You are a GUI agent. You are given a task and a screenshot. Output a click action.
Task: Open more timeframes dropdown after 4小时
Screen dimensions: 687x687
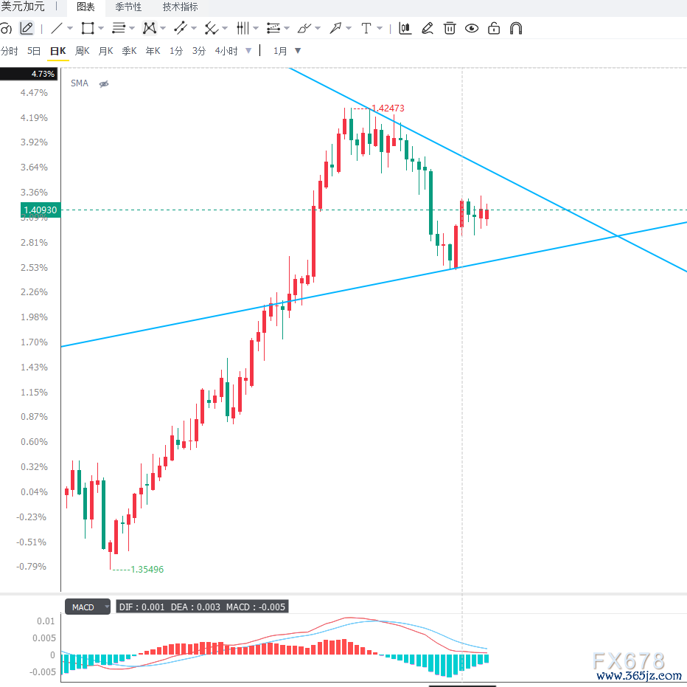248,51
